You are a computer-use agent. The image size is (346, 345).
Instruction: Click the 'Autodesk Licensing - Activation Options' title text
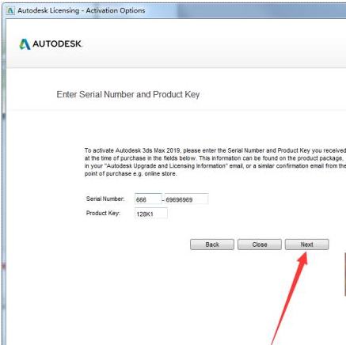click(x=82, y=10)
